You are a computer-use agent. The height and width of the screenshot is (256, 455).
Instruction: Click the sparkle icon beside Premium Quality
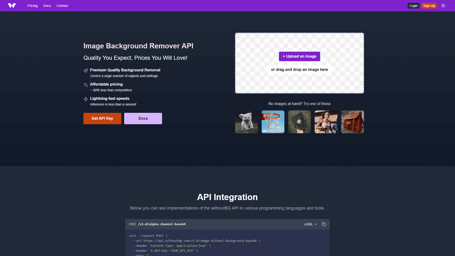point(86,71)
